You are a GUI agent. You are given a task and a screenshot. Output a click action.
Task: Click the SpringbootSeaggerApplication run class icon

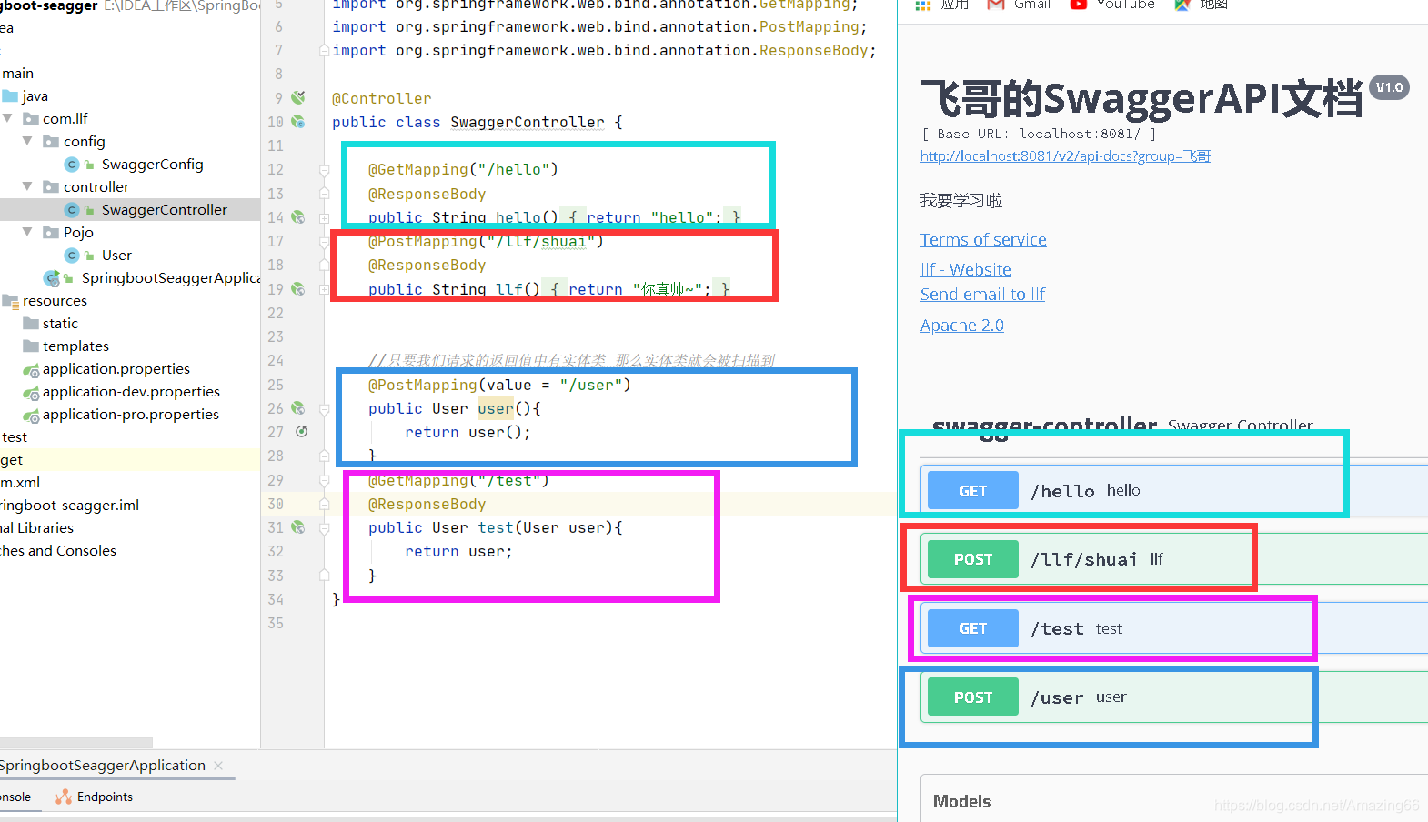point(52,278)
